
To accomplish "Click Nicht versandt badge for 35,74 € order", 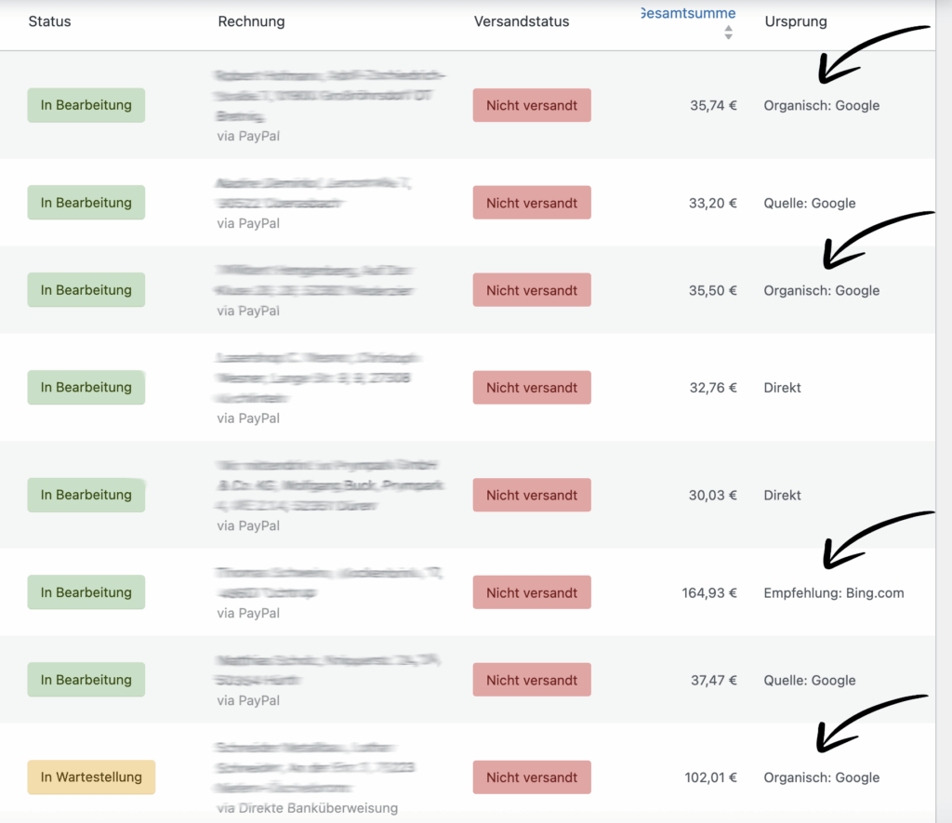I will pos(532,105).
